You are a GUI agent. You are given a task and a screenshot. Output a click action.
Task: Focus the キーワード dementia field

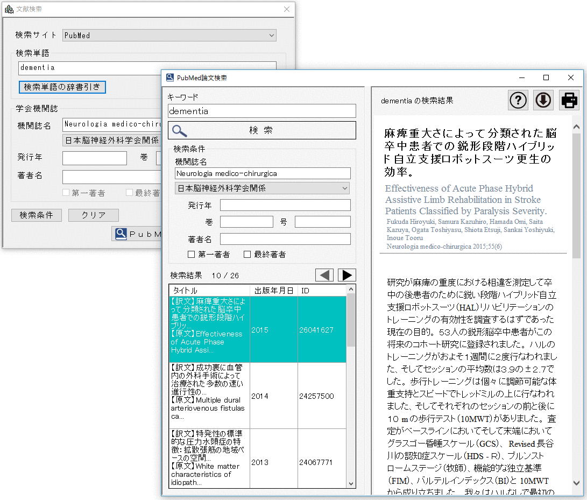coord(261,111)
